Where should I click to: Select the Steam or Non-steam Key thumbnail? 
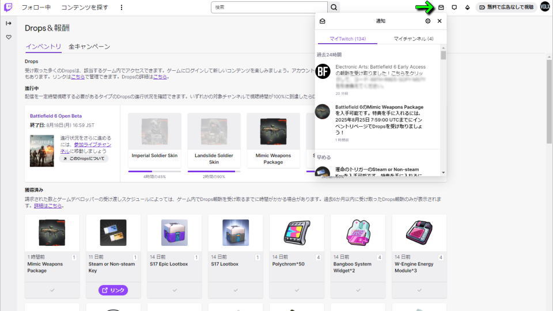point(113,233)
